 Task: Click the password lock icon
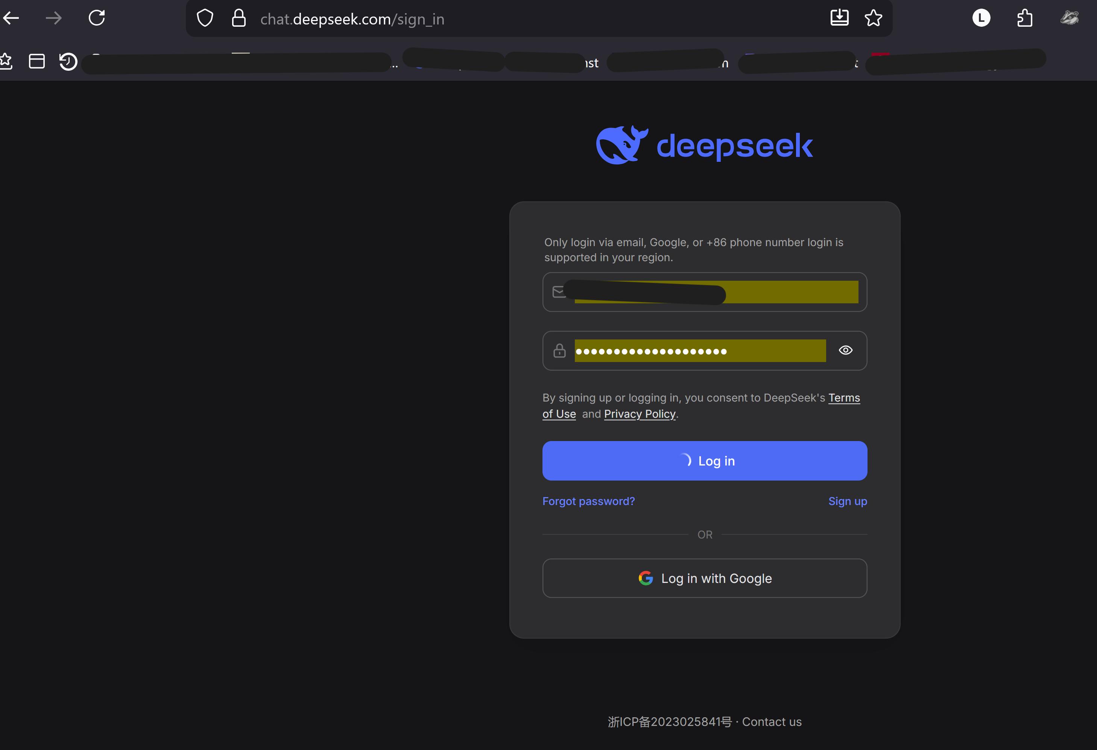pyautogui.click(x=559, y=350)
